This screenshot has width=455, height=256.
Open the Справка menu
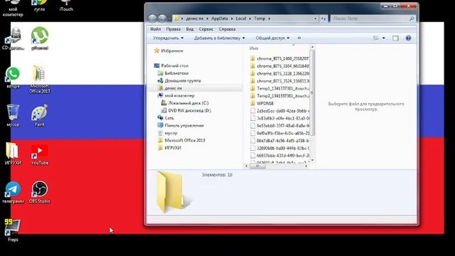tap(227, 29)
